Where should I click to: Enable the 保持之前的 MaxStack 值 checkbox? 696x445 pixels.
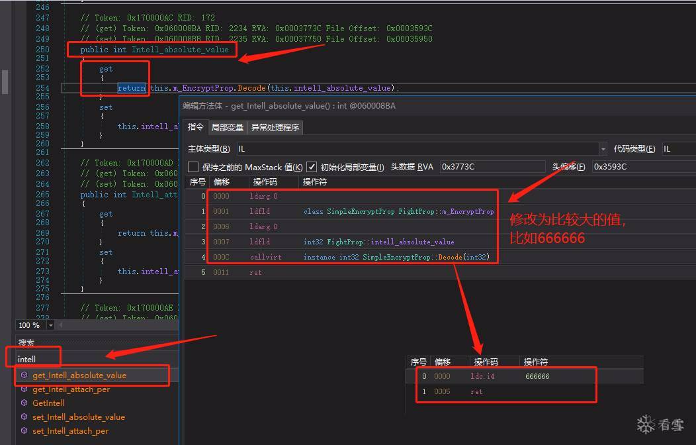click(193, 167)
